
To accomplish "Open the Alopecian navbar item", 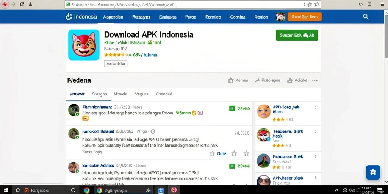I will [113, 17].
